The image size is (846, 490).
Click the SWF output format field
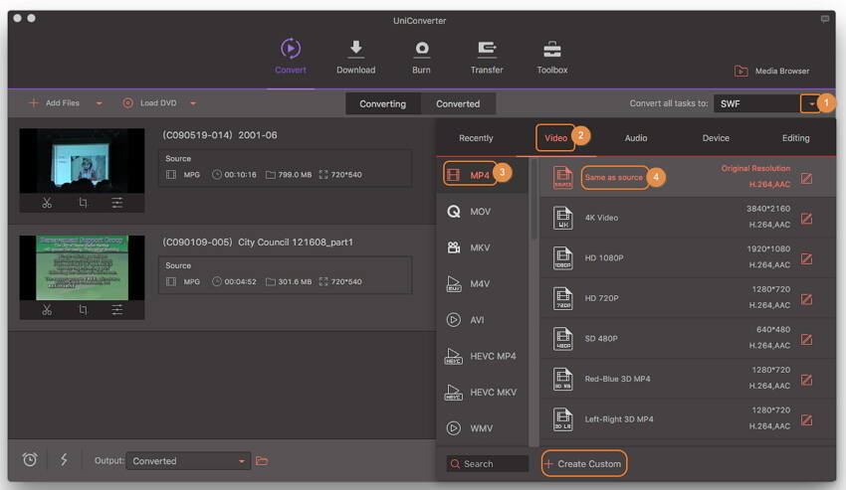point(756,104)
